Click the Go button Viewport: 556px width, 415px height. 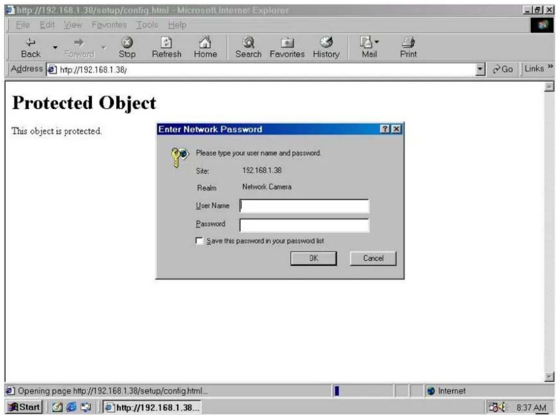[503, 69]
